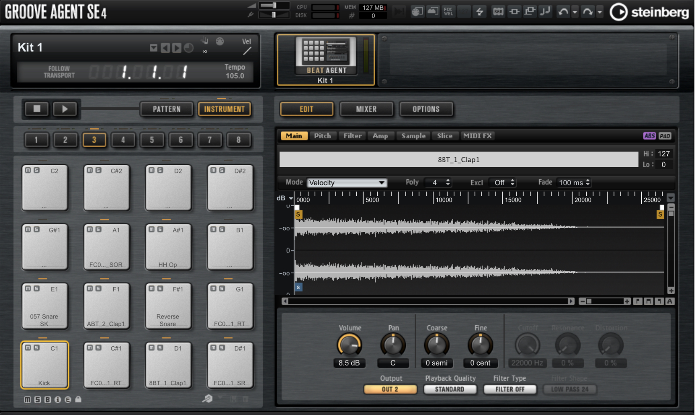Click the Steinberg logo
695x415 pixels.
[x=649, y=12]
